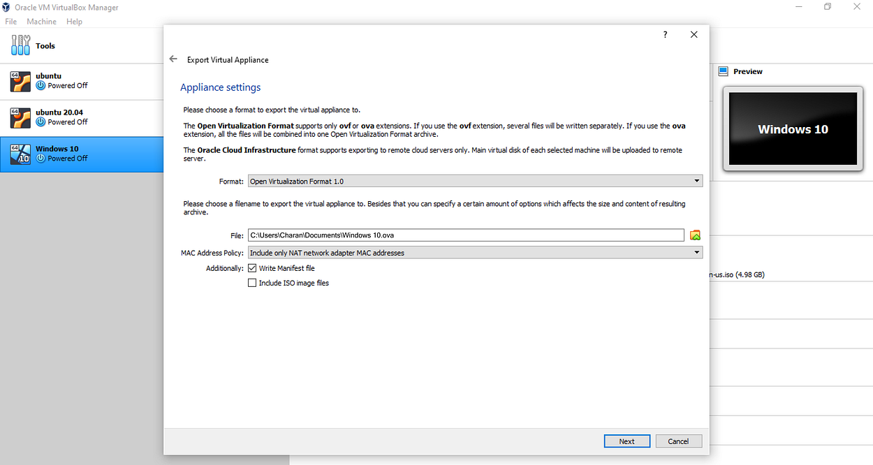
Task: Click 'MAC Address Policy:' label
Action: click(x=212, y=253)
